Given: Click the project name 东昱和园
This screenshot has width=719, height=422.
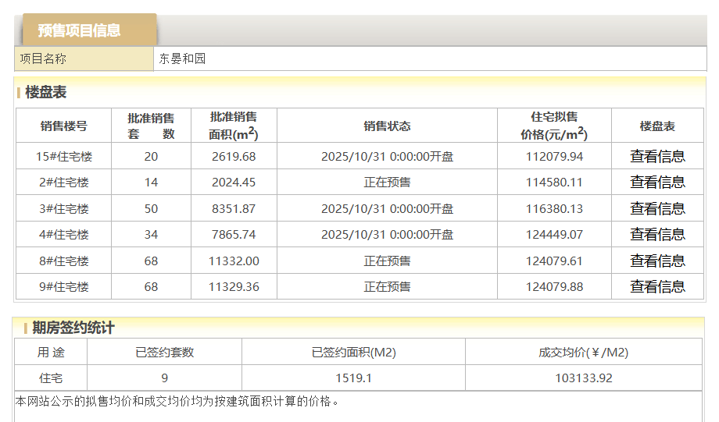Looking at the screenshot, I should (x=182, y=59).
